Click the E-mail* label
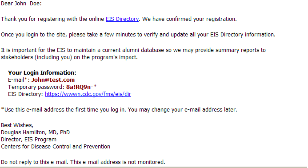Screen dimensions: 308x168 pos(19,80)
